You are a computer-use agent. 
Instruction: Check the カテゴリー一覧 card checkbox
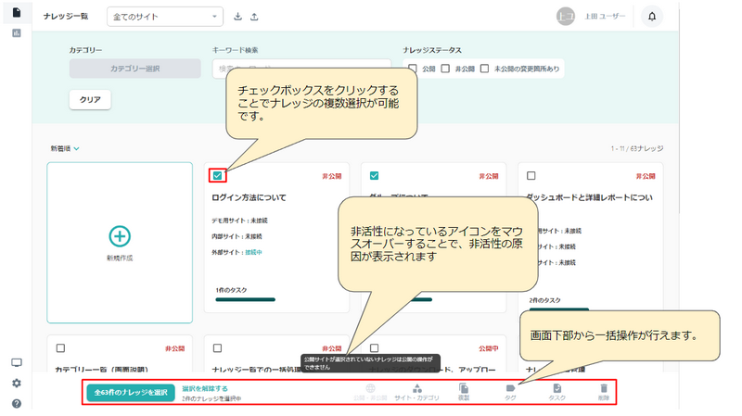[60, 348]
